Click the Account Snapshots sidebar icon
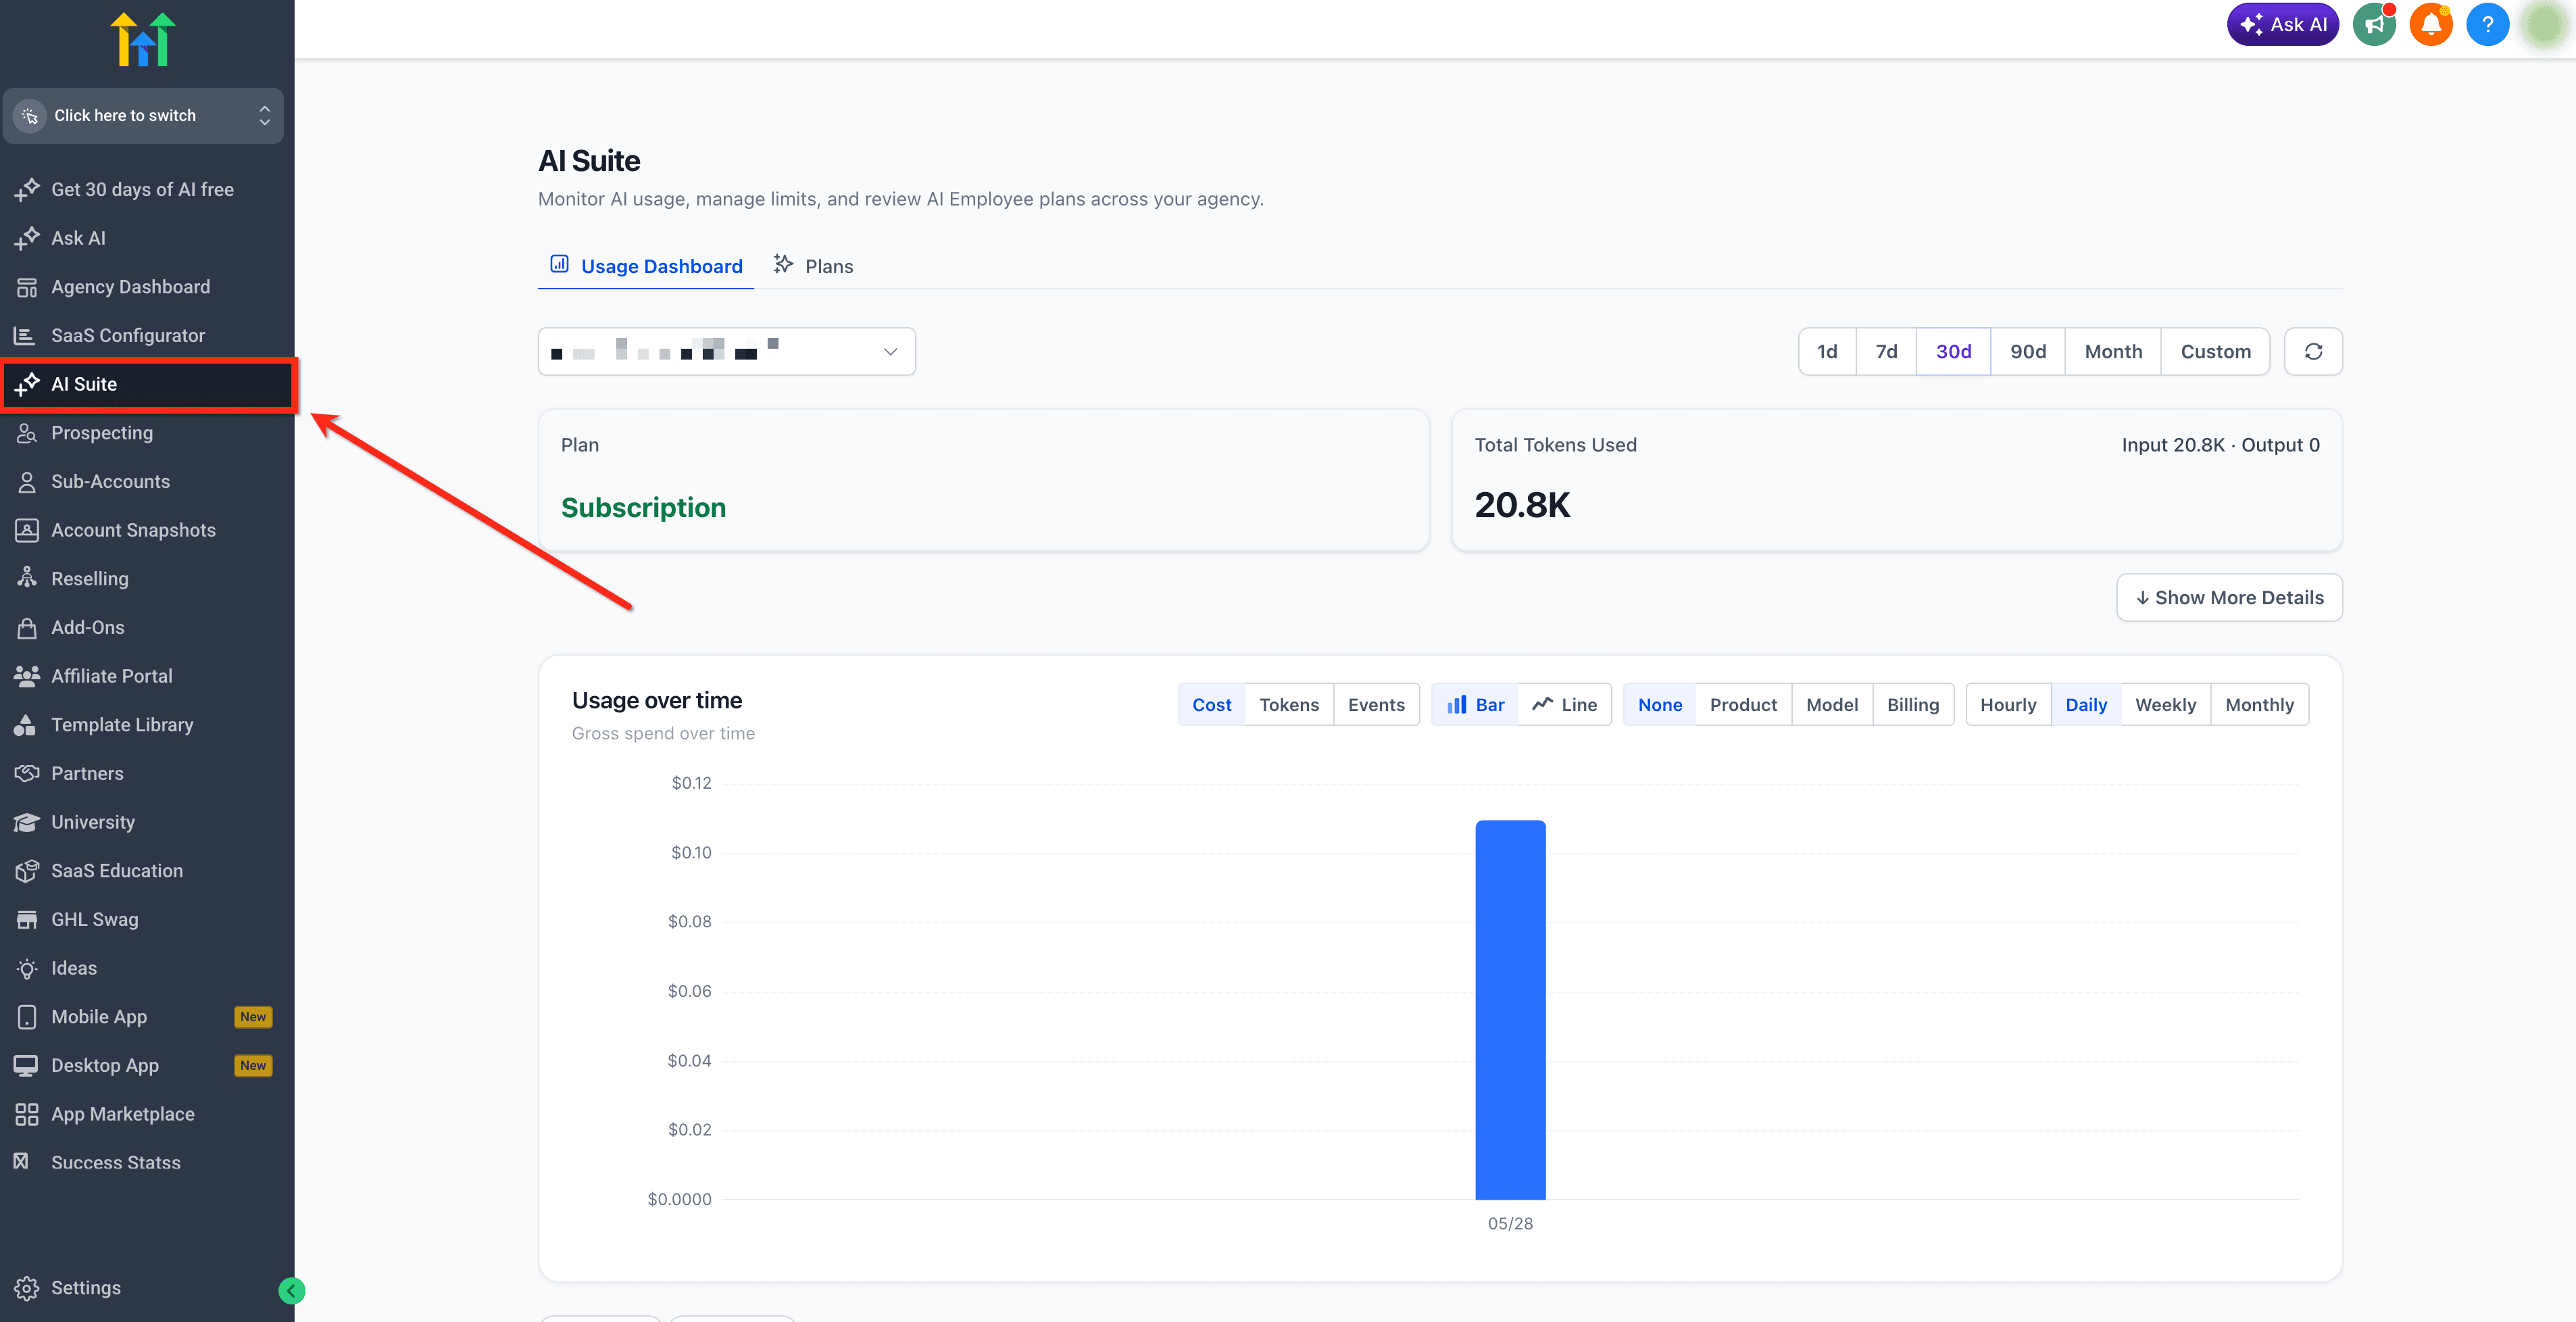 [x=27, y=530]
